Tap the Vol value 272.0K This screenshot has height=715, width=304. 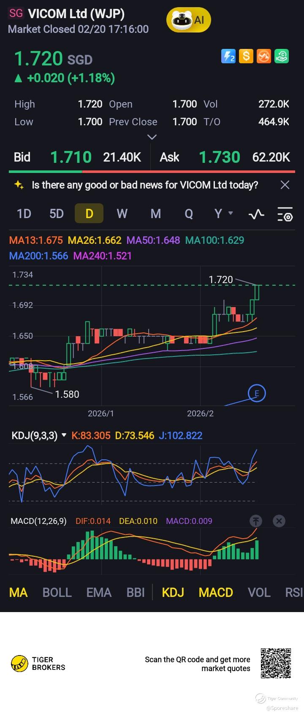point(274,104)
